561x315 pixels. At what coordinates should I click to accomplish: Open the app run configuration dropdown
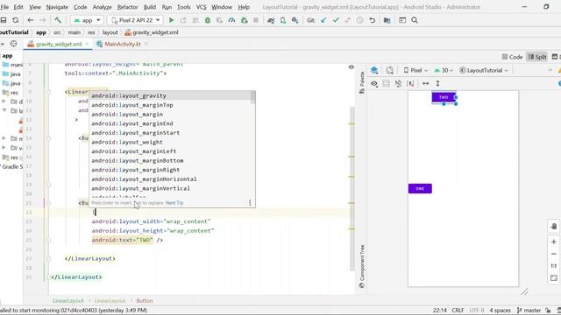pos(87,20)
